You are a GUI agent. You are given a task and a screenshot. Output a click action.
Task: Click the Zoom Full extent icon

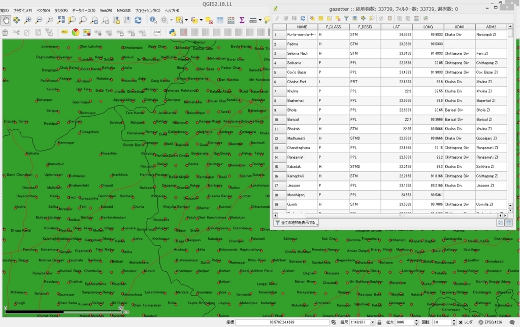[x=61, y=20]
